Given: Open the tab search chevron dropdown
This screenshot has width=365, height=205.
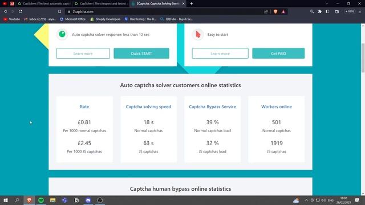Looking at the screenshot, I should pyautogui.click(x=327, y=3).
